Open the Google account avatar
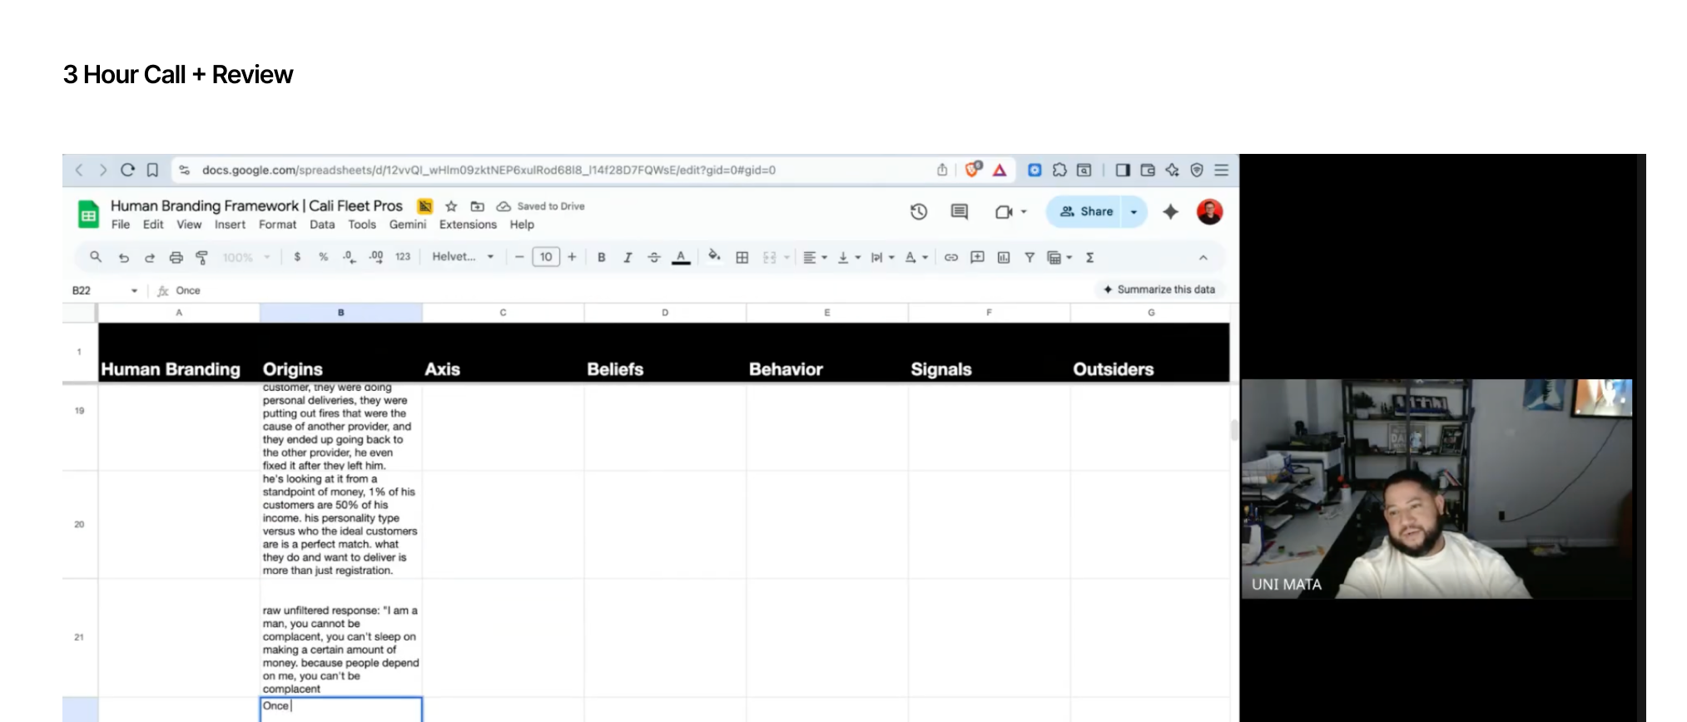The width and height of the screenshot is (1687, 722). click(x=1209, y=212)
